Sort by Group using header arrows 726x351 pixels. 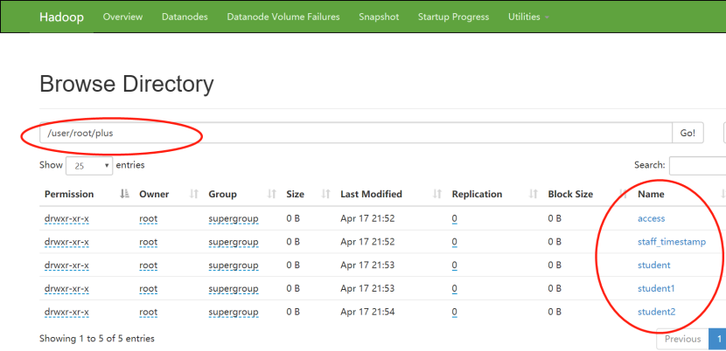pos(272,194)
